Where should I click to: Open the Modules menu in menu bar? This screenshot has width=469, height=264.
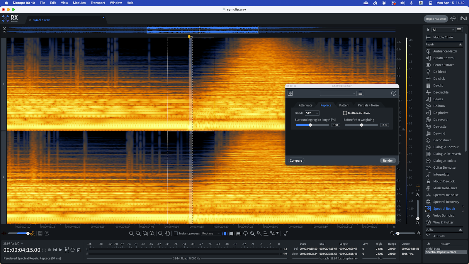[x=79, y=3]
